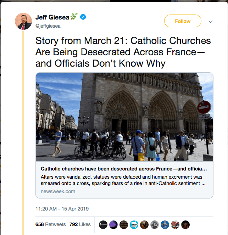
Task: Click the first liker avatar with black background
Action: pyautogui.click(x=103, y=224)
